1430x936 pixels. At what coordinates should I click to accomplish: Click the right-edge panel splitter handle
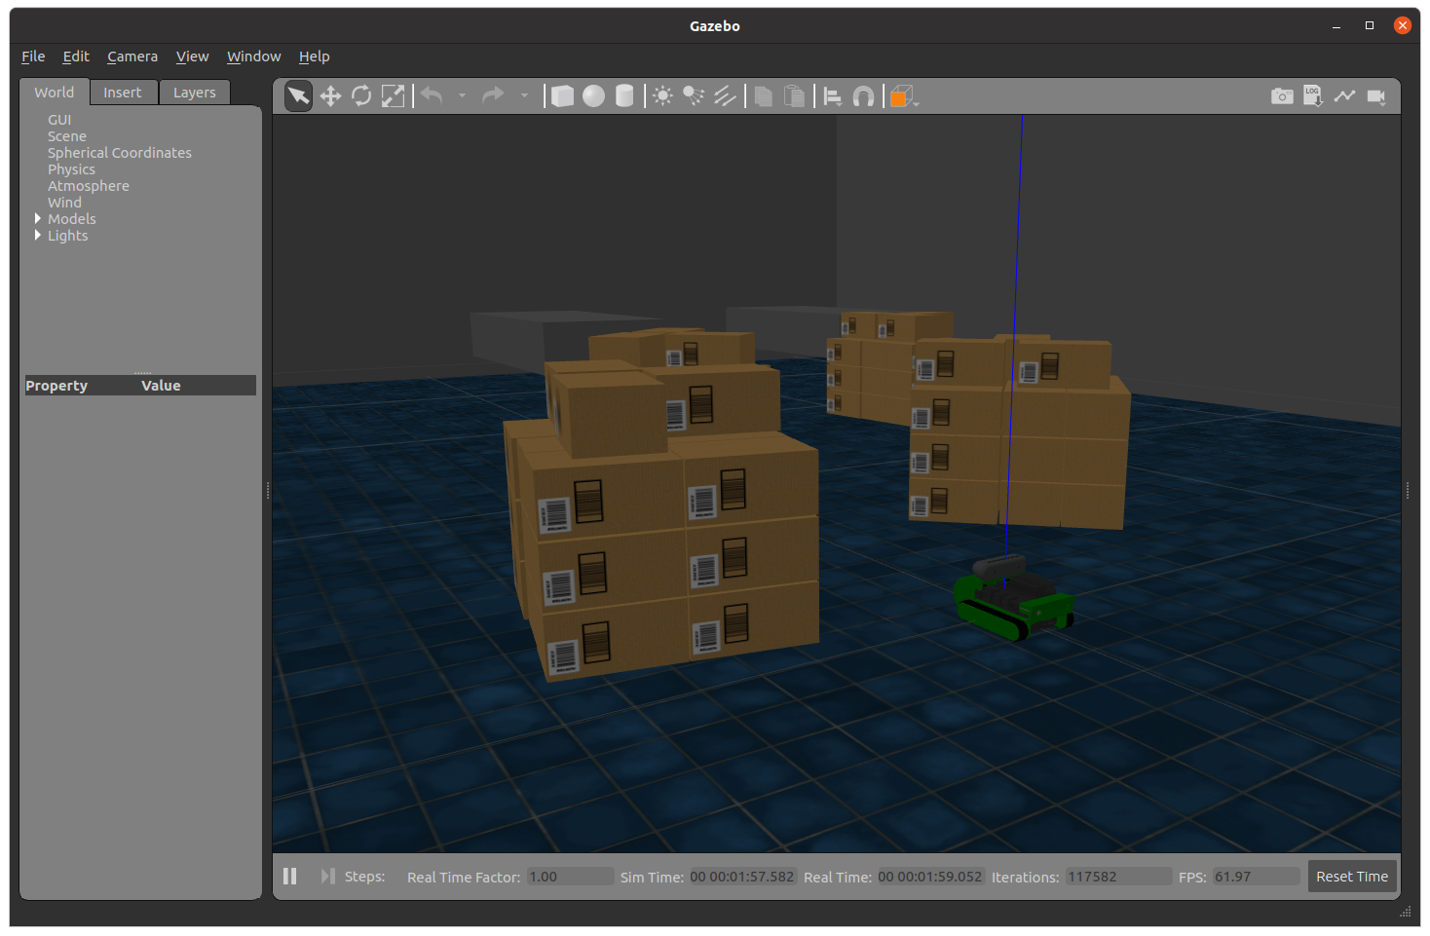[1408, 490]
